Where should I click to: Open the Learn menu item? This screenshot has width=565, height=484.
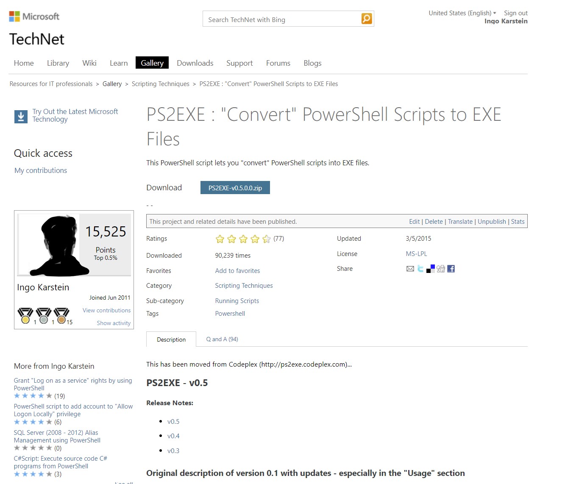tap(119, 63)
